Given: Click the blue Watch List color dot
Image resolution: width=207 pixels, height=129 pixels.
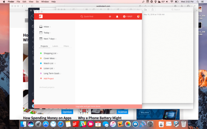Looking at the screenshot, I should (41, 63).
